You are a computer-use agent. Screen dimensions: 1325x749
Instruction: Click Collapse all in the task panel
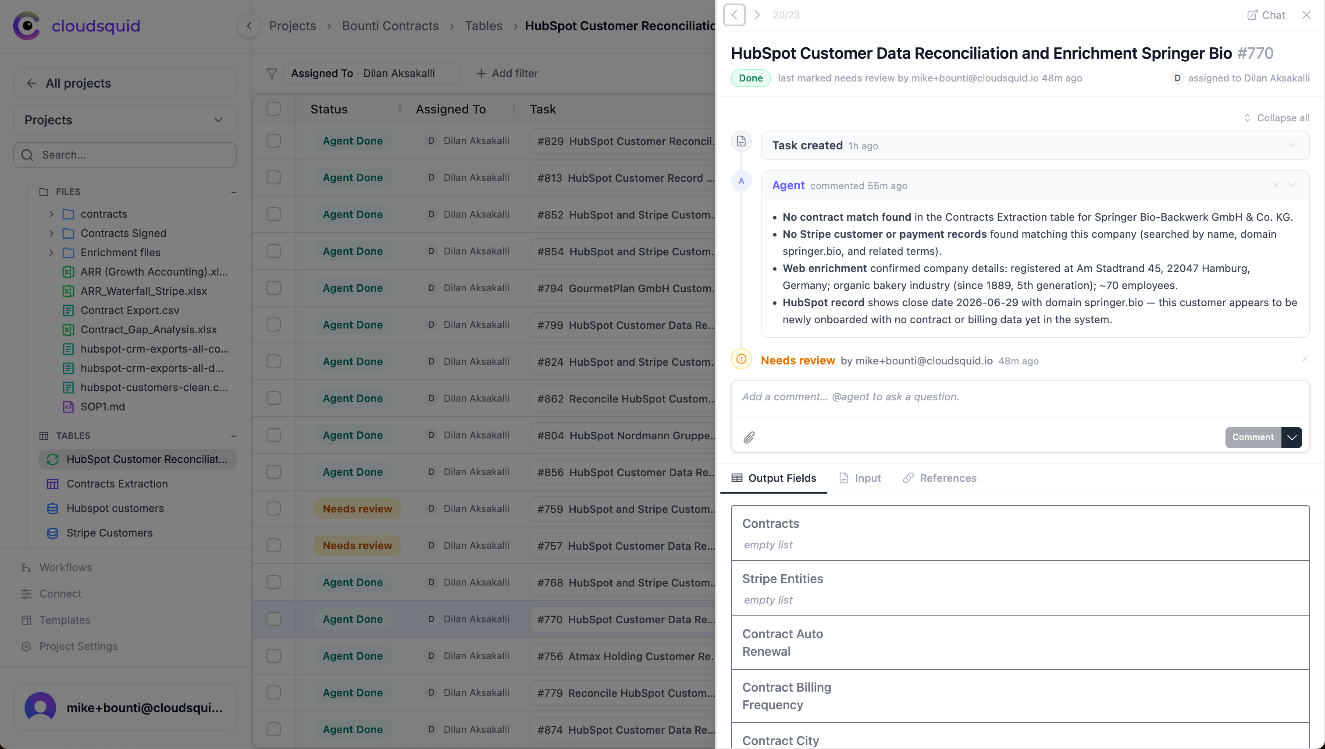coord(1277,118)
